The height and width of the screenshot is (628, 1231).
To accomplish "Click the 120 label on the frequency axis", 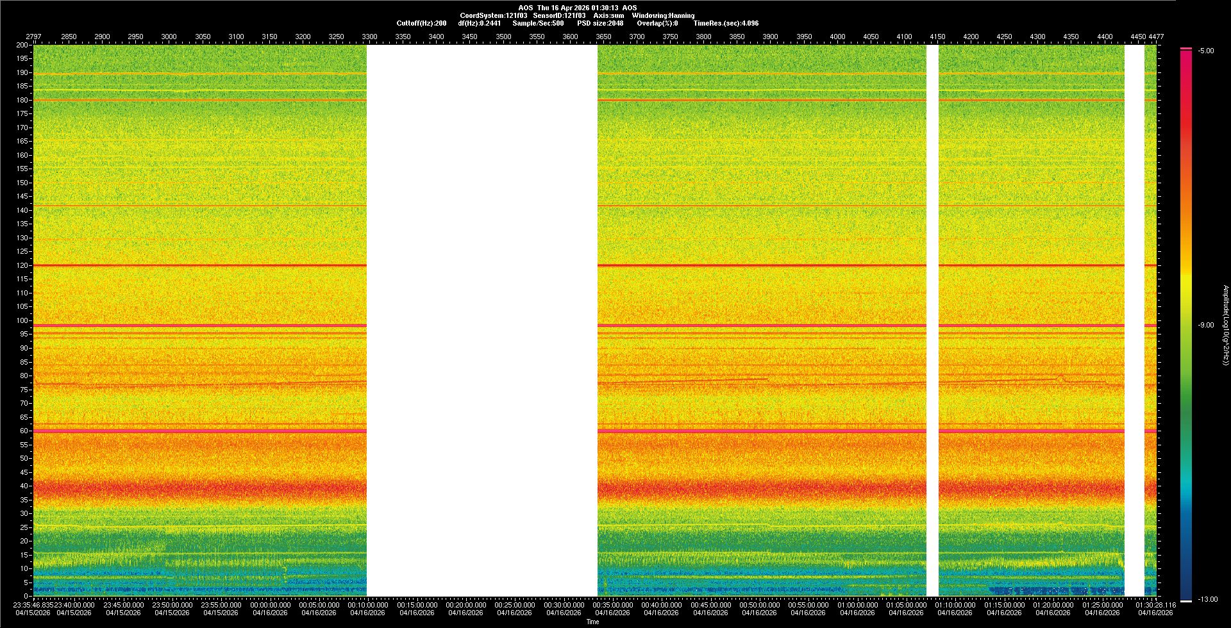I will [x=22, y=265].
